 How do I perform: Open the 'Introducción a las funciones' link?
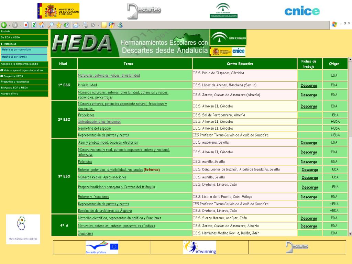[x=99, y=122]
